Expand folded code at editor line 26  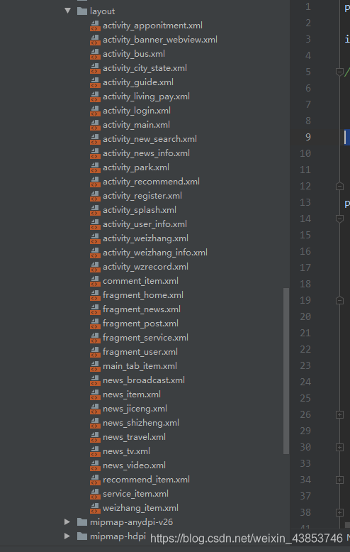coord(339,414)
